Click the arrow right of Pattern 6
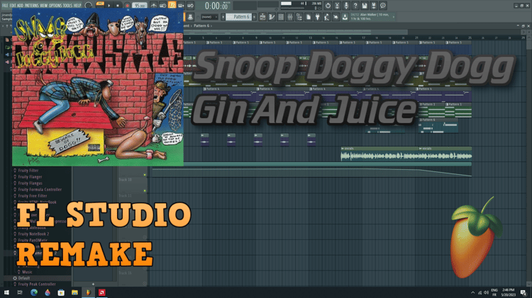This screenshot has height=298, width=532. [254, 16]
